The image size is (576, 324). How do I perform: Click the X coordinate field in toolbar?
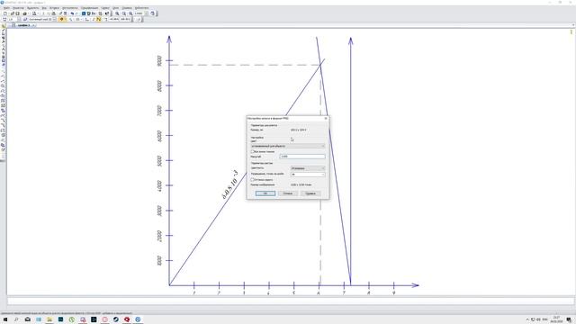click(114, 19)
